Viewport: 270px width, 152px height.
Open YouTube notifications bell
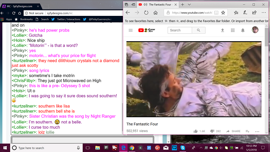coord(243,30)
